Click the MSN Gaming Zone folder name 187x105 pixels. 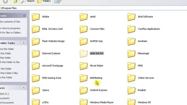(51, 78)
